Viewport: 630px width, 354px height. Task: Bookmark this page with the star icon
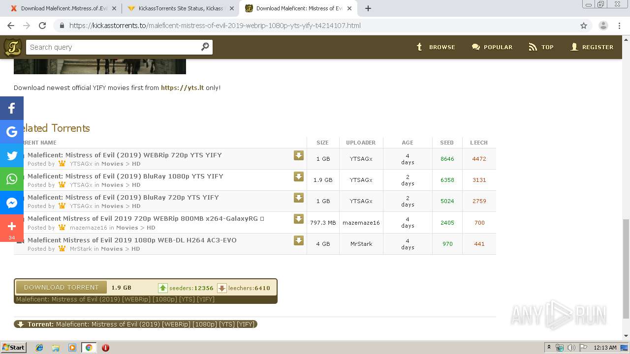pyautogui.click(x=584, y=26)
